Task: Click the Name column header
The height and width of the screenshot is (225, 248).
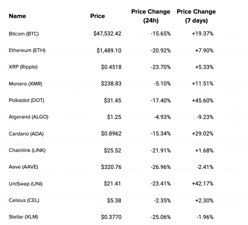Action: pos(17,16)
